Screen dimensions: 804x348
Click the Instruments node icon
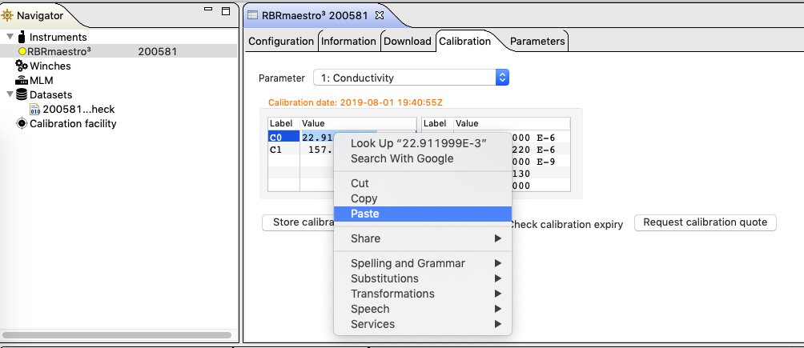coord(22,37)
